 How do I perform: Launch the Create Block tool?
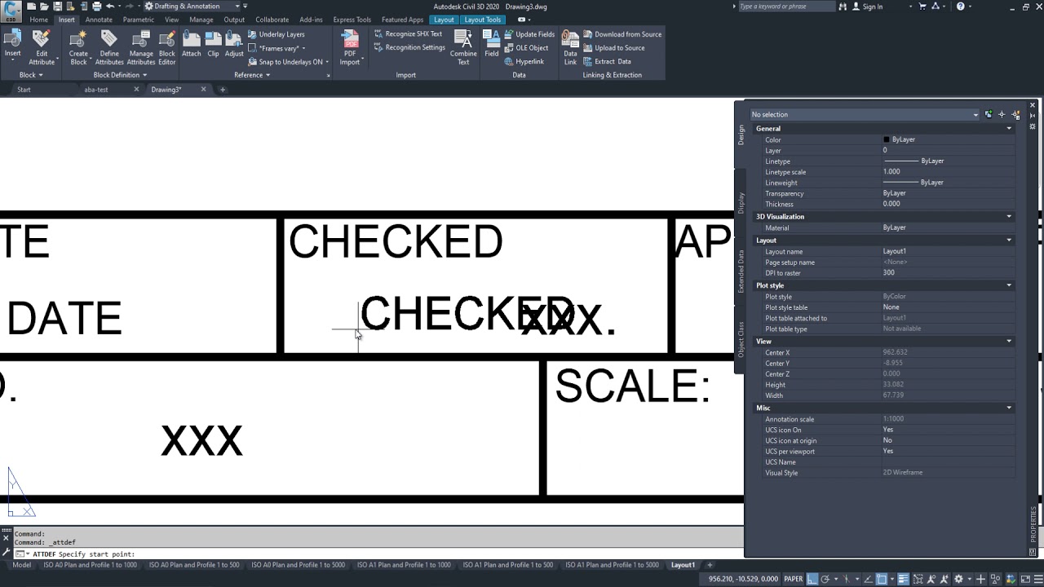tap(78, 47)
